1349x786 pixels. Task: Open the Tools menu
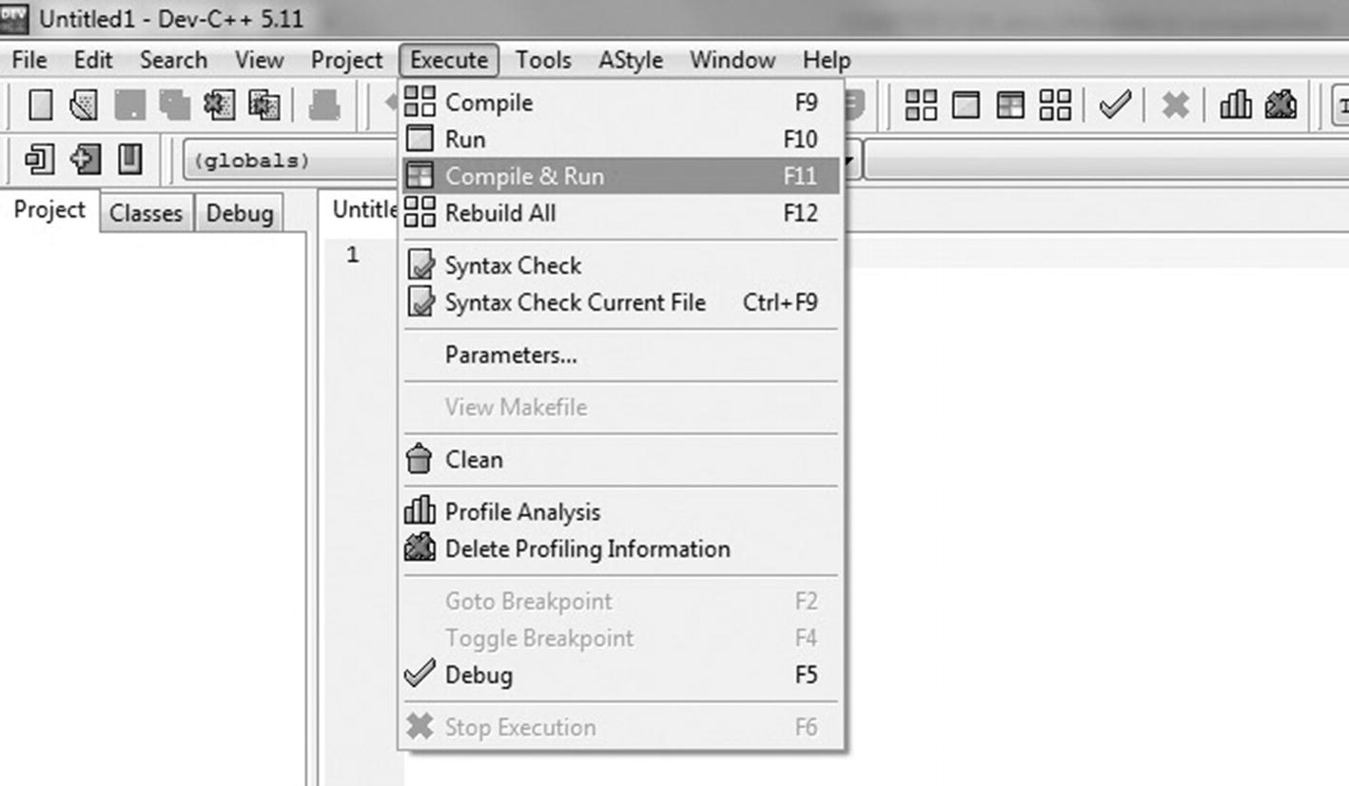click(543, 60)
